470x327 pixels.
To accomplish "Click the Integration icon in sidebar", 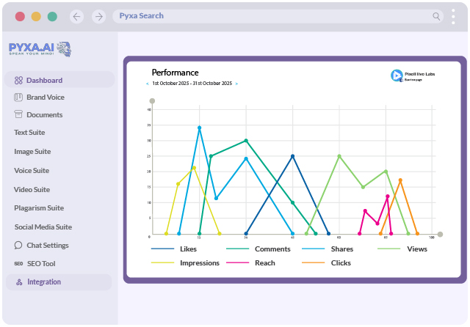I will pyautogui.click(x=19, y=282).
